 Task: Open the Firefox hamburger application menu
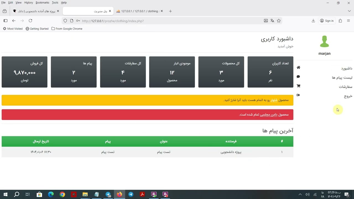[348, 21]
